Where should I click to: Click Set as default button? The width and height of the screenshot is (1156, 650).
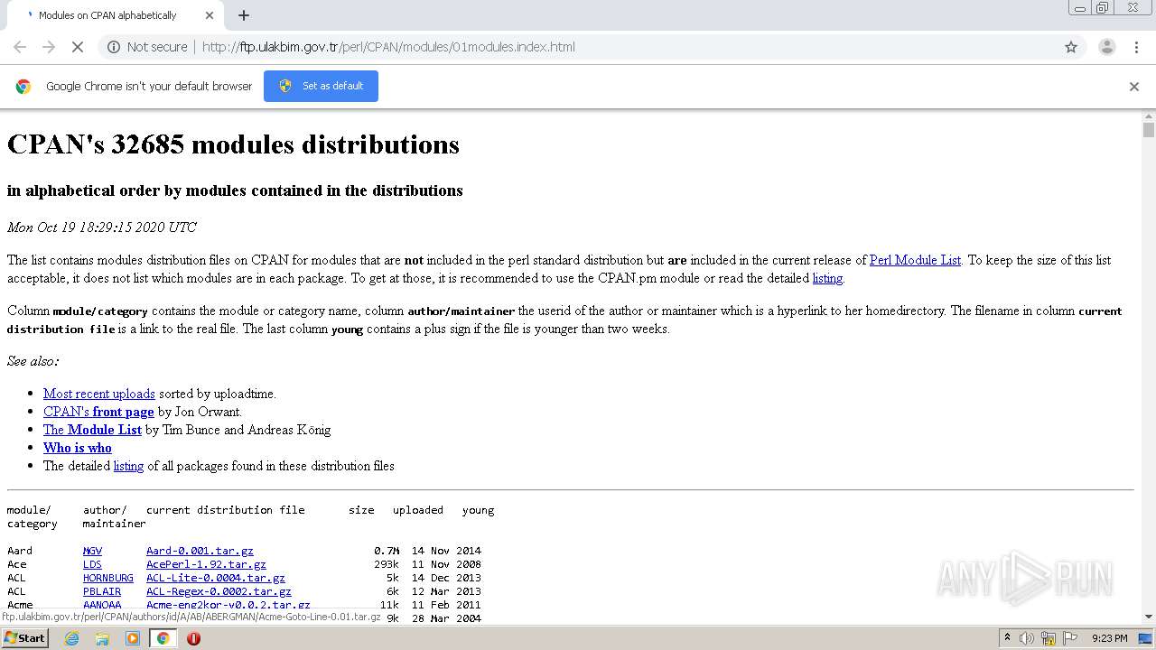(x=321, y=86)
